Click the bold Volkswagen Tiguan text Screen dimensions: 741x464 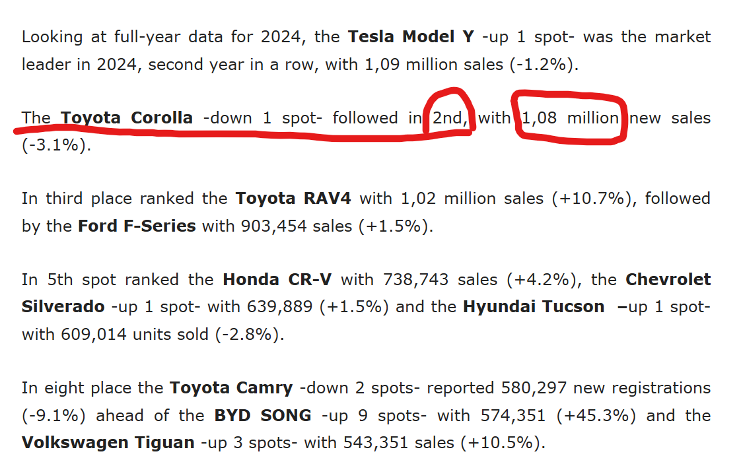108,444
